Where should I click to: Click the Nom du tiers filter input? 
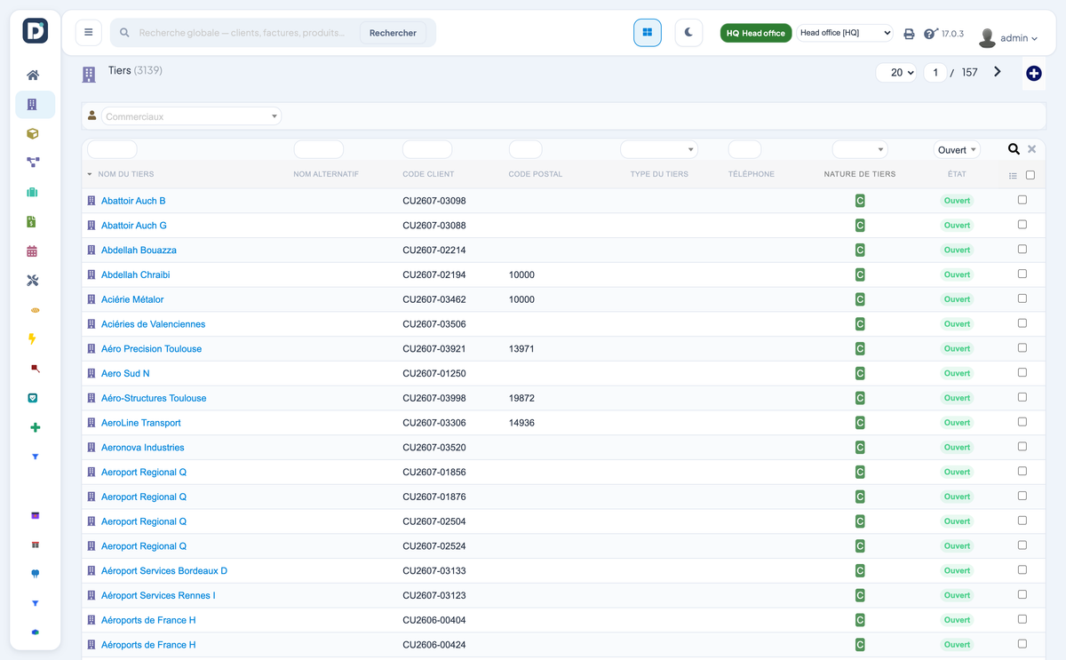click(112, 149)
